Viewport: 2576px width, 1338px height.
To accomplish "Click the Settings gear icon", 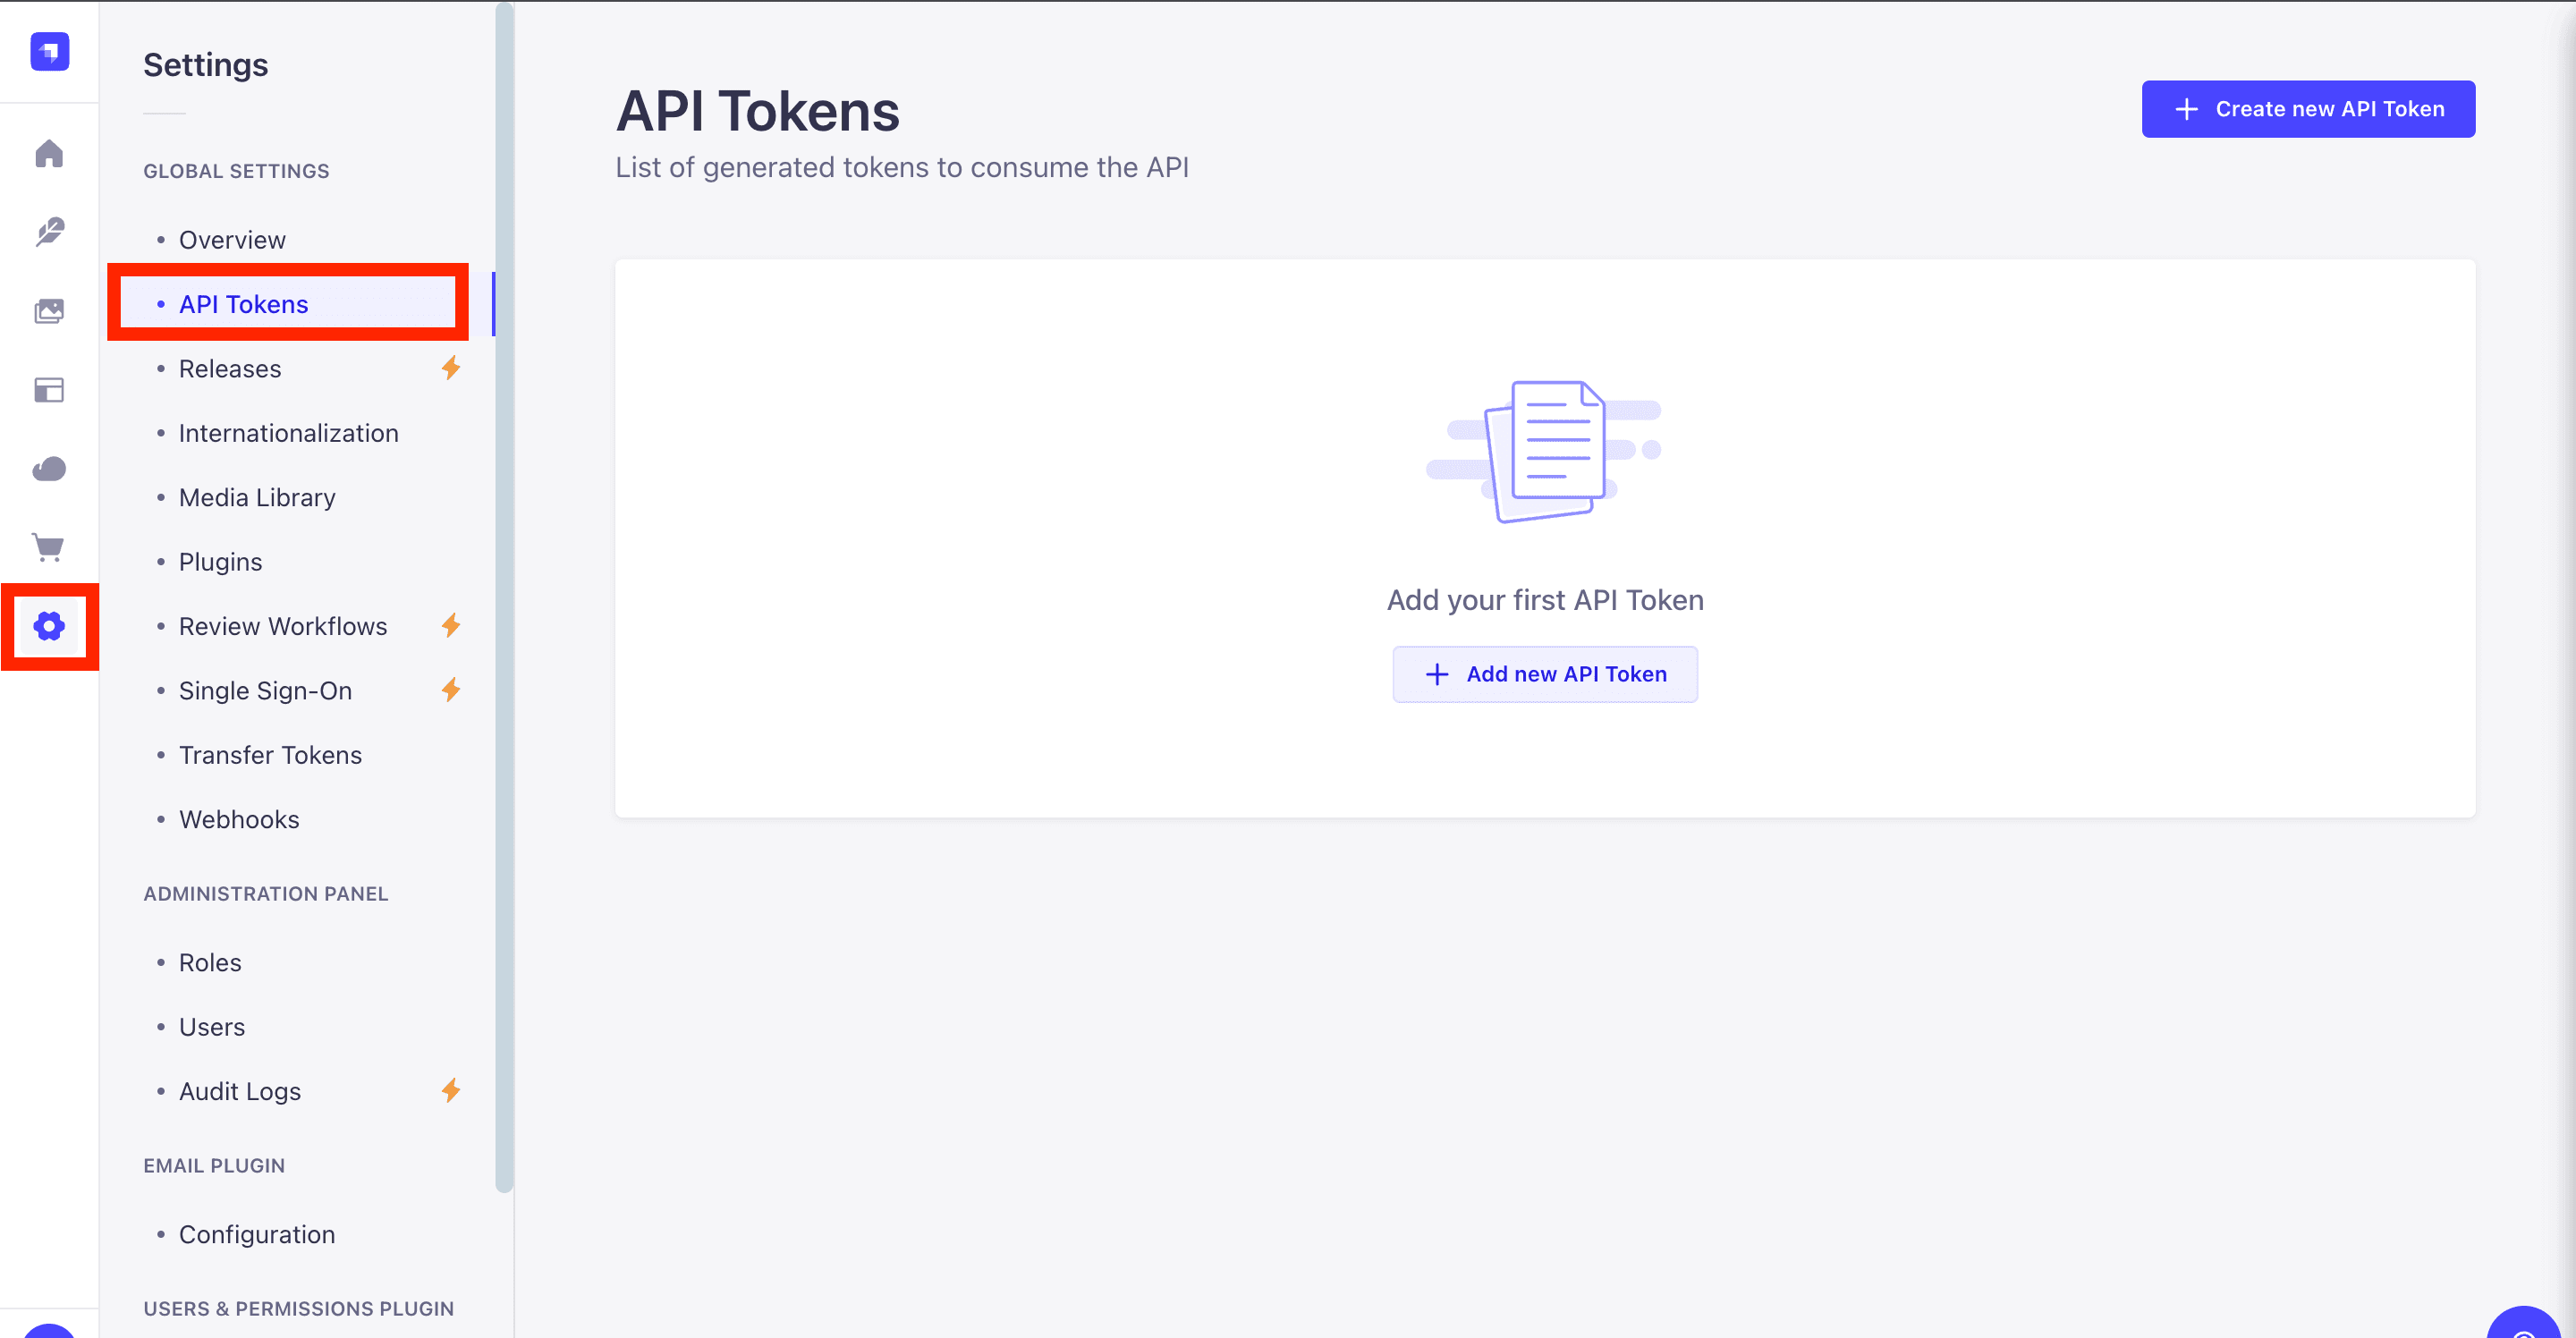I will (x=49, y=626).
